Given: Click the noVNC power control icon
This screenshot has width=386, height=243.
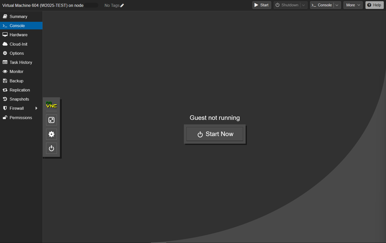Looking at the screenshot, I should [51, 148].
